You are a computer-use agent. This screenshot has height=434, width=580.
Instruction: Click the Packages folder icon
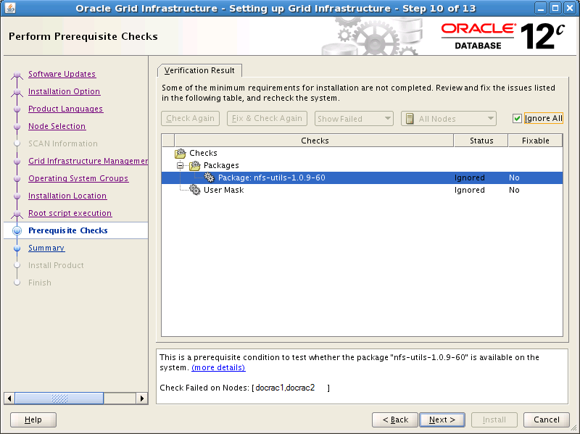(x=195, y=166)
